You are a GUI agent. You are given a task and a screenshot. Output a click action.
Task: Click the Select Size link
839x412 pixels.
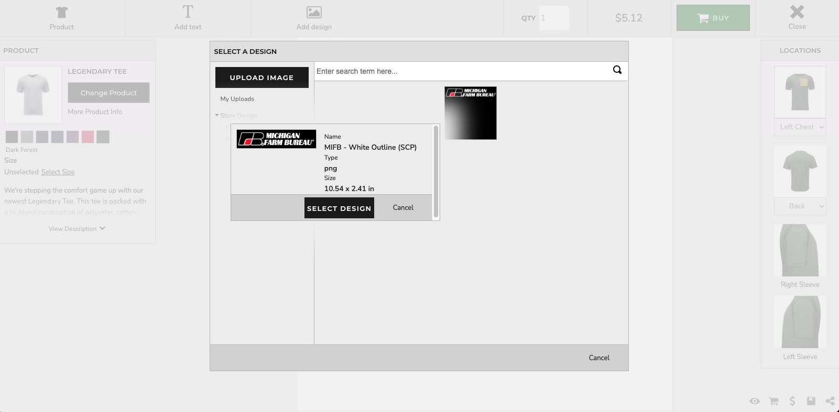(58, 172)
